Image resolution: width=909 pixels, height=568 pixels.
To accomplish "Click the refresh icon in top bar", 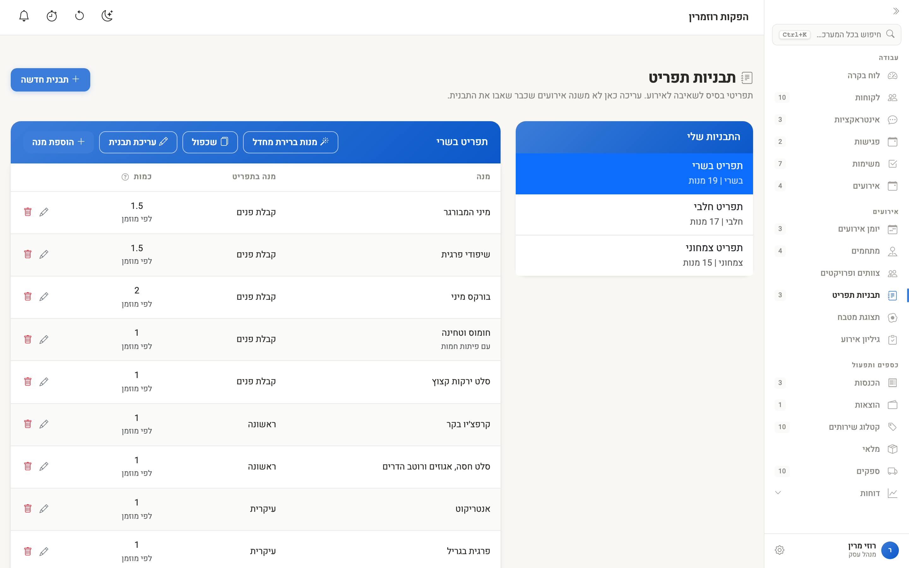I will [x=80, y=16].
